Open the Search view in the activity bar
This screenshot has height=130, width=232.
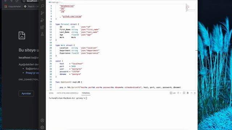tap(42, 6)
